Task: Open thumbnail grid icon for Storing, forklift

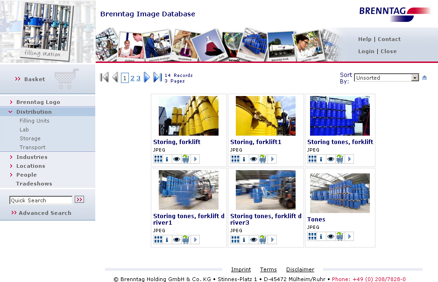Action: click(x=158, y=159)
